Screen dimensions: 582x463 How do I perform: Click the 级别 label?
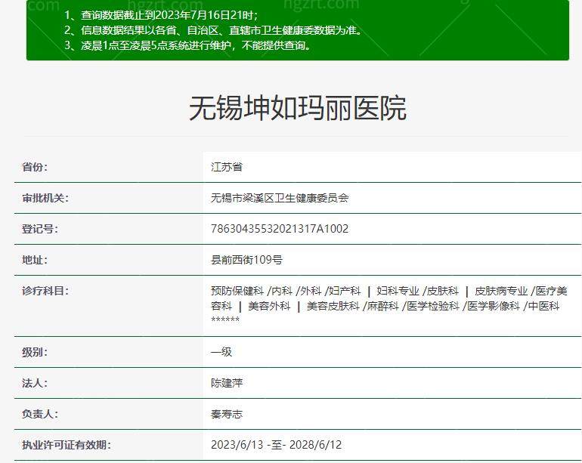coord(35,352)
